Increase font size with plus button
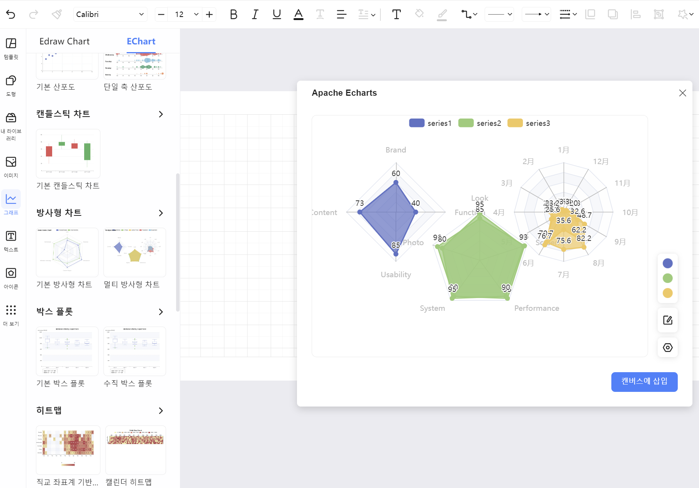Screen dimensions: 699x488 [209, 14]
